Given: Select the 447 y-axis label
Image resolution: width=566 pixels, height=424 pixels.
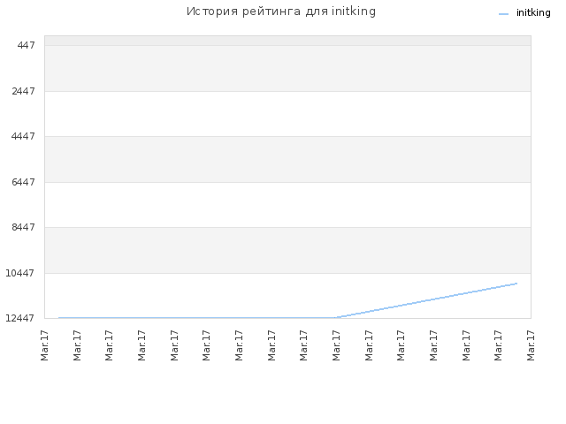Looking at the screenshot, I should click(x=26, y=45).
